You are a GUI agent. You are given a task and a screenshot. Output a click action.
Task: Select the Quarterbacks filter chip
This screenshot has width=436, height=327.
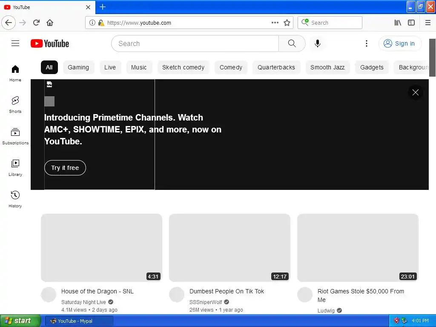coord(276,67)
